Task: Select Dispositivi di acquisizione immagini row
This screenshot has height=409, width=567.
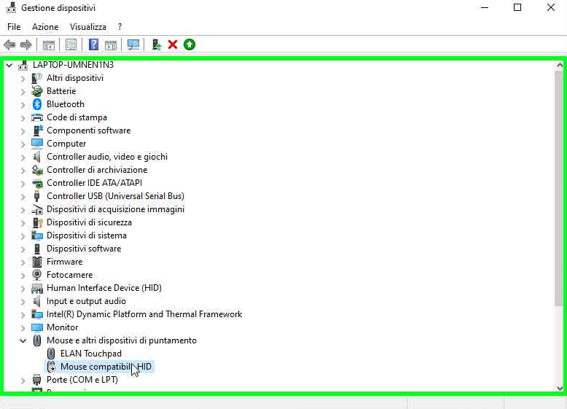Action: click(x=115, y=209)
